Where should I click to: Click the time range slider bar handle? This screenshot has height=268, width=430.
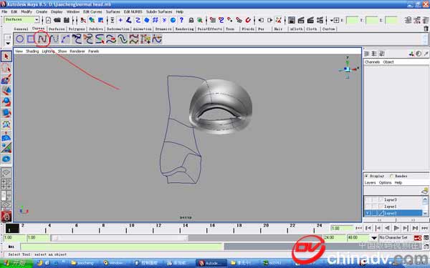[119, 238]
